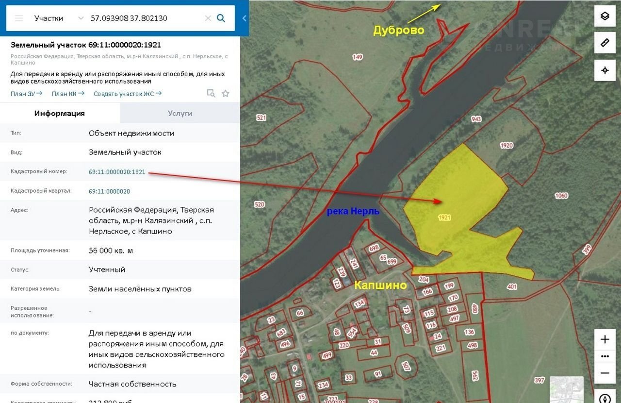This screenshot has width=621, height=403.
Task: Expand the Участки search type dropdown
Action: click(x=81, y=18)
